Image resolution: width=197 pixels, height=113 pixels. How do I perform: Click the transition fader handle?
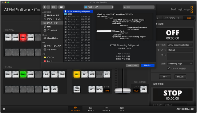point(123,91)
